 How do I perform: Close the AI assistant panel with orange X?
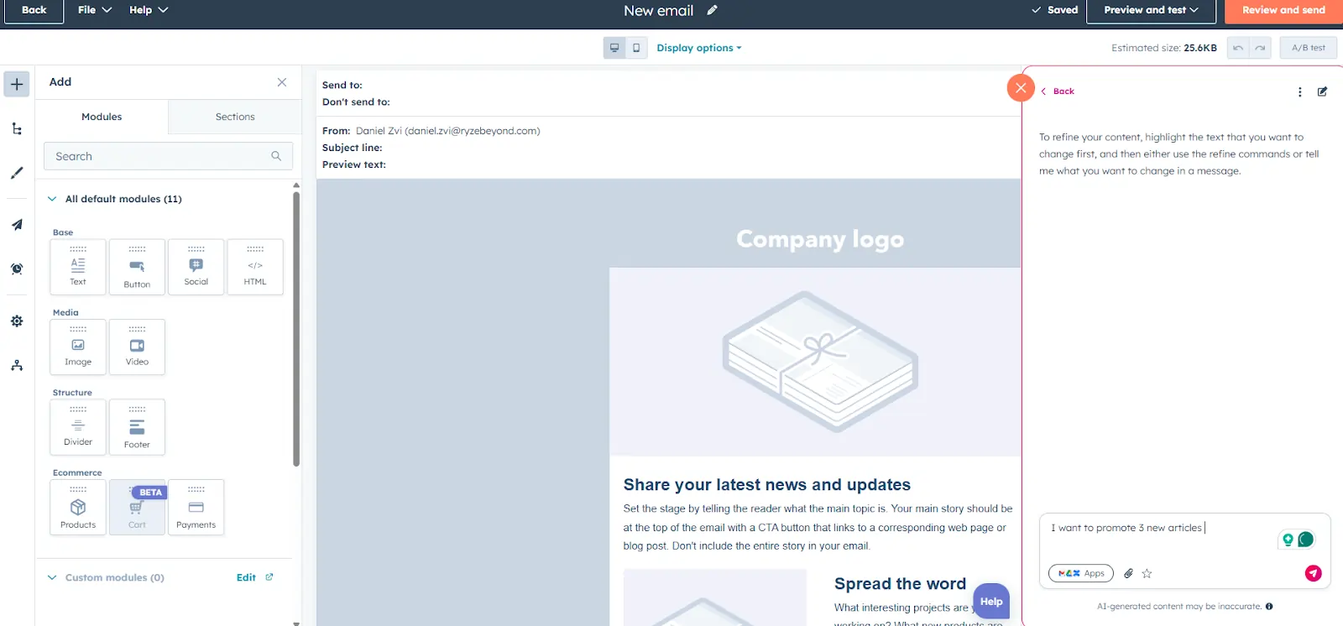click(x=1021, y=87)
